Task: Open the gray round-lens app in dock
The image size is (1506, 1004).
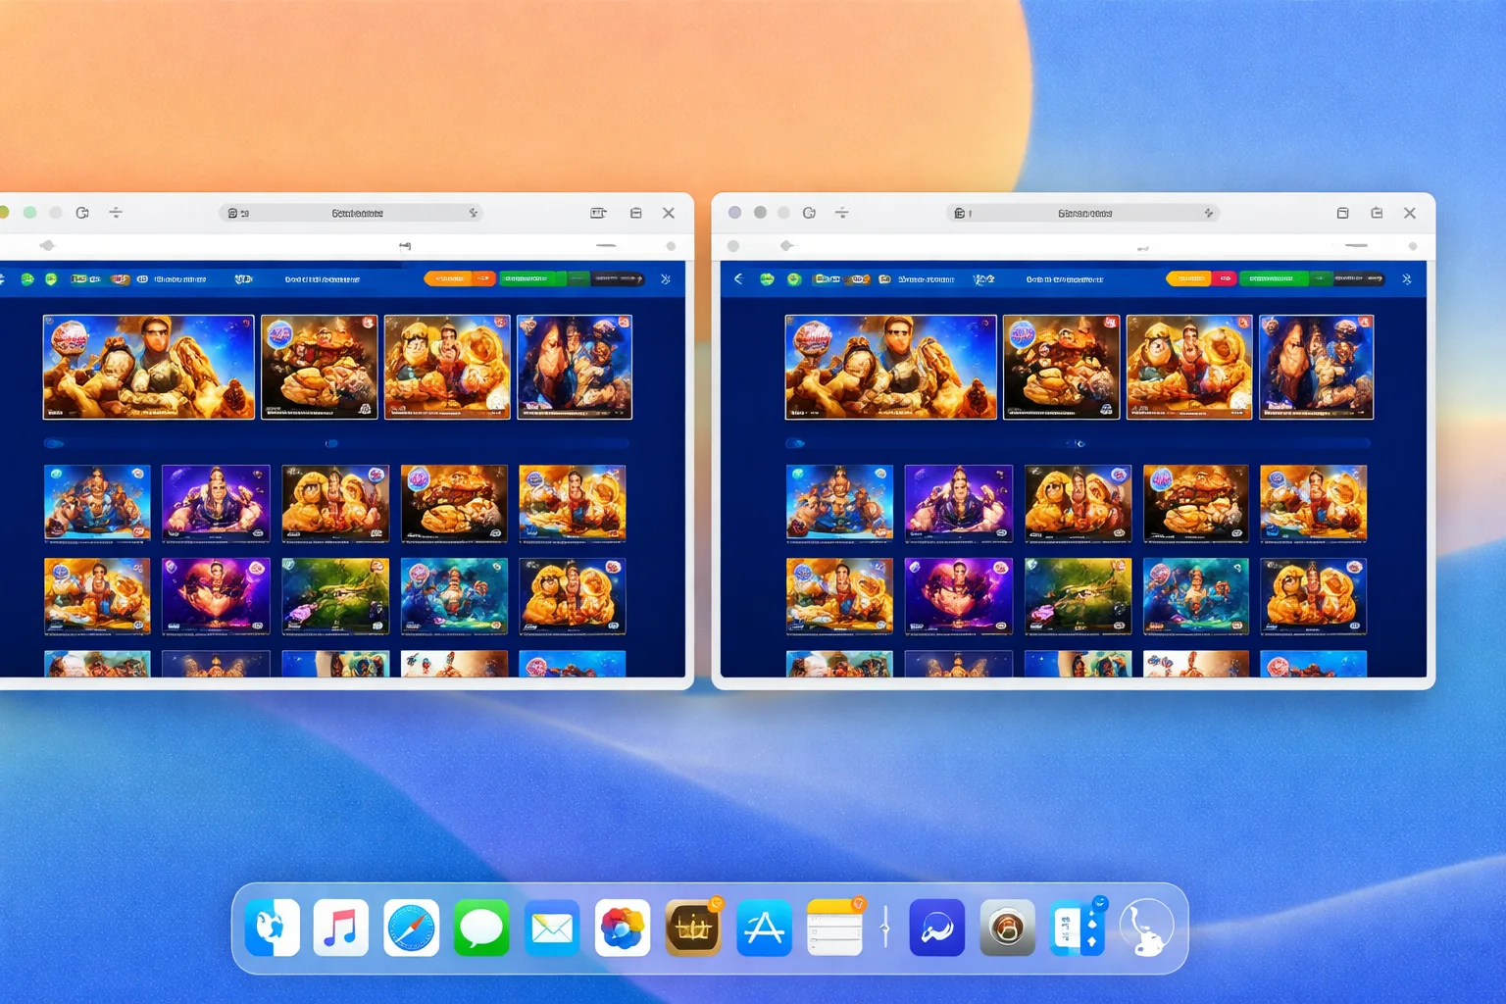Action: tap(1007, 927)
